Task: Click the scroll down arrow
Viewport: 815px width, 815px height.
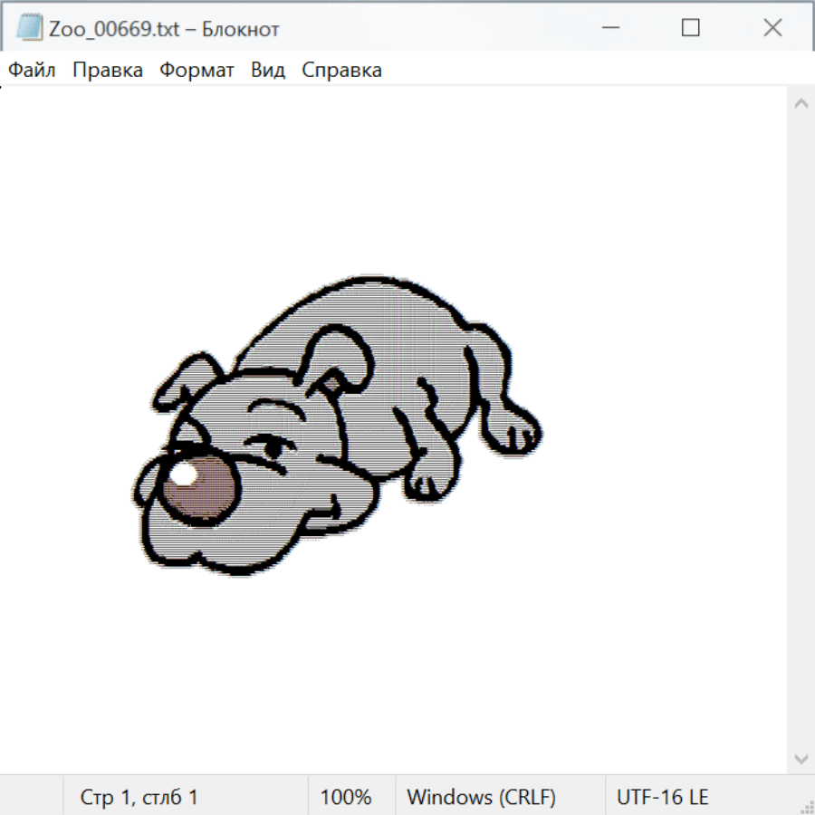Action: [801, 758]
